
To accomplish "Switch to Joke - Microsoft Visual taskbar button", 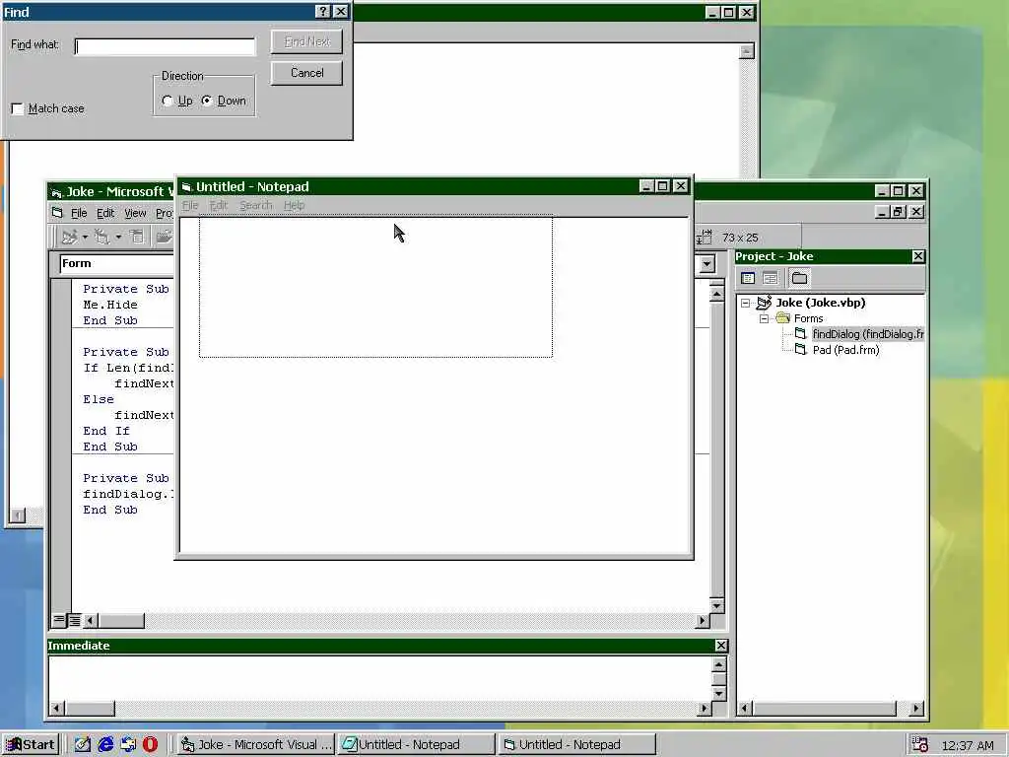I will [x=255, y=745].
